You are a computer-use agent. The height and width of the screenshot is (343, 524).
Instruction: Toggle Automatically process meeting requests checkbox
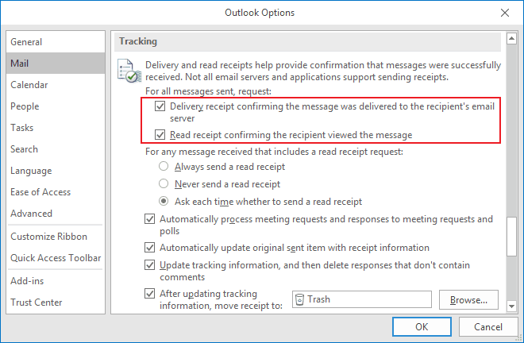[149, 219]
